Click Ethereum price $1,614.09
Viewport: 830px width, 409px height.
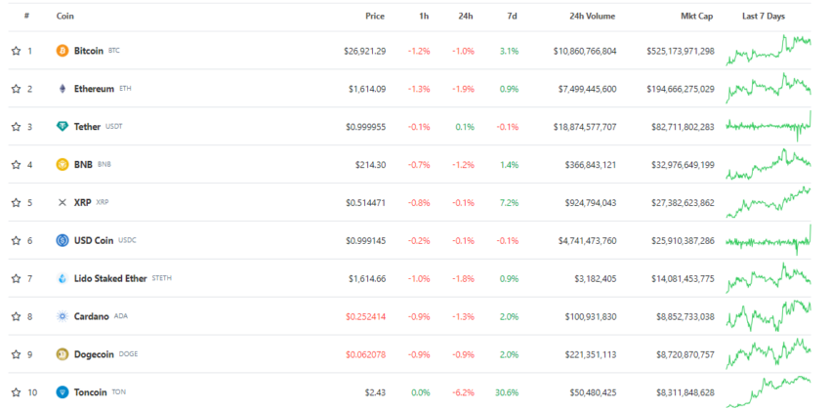(x=367, y=89)
